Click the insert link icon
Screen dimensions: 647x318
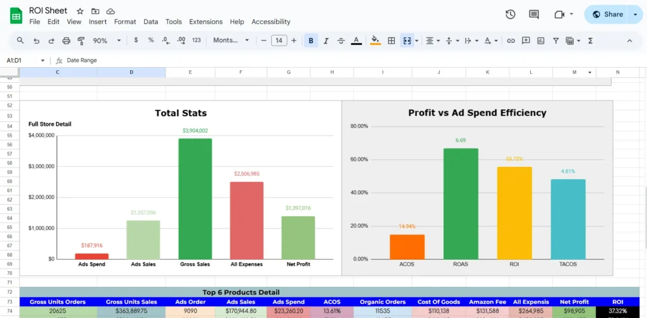coord(511,40)
